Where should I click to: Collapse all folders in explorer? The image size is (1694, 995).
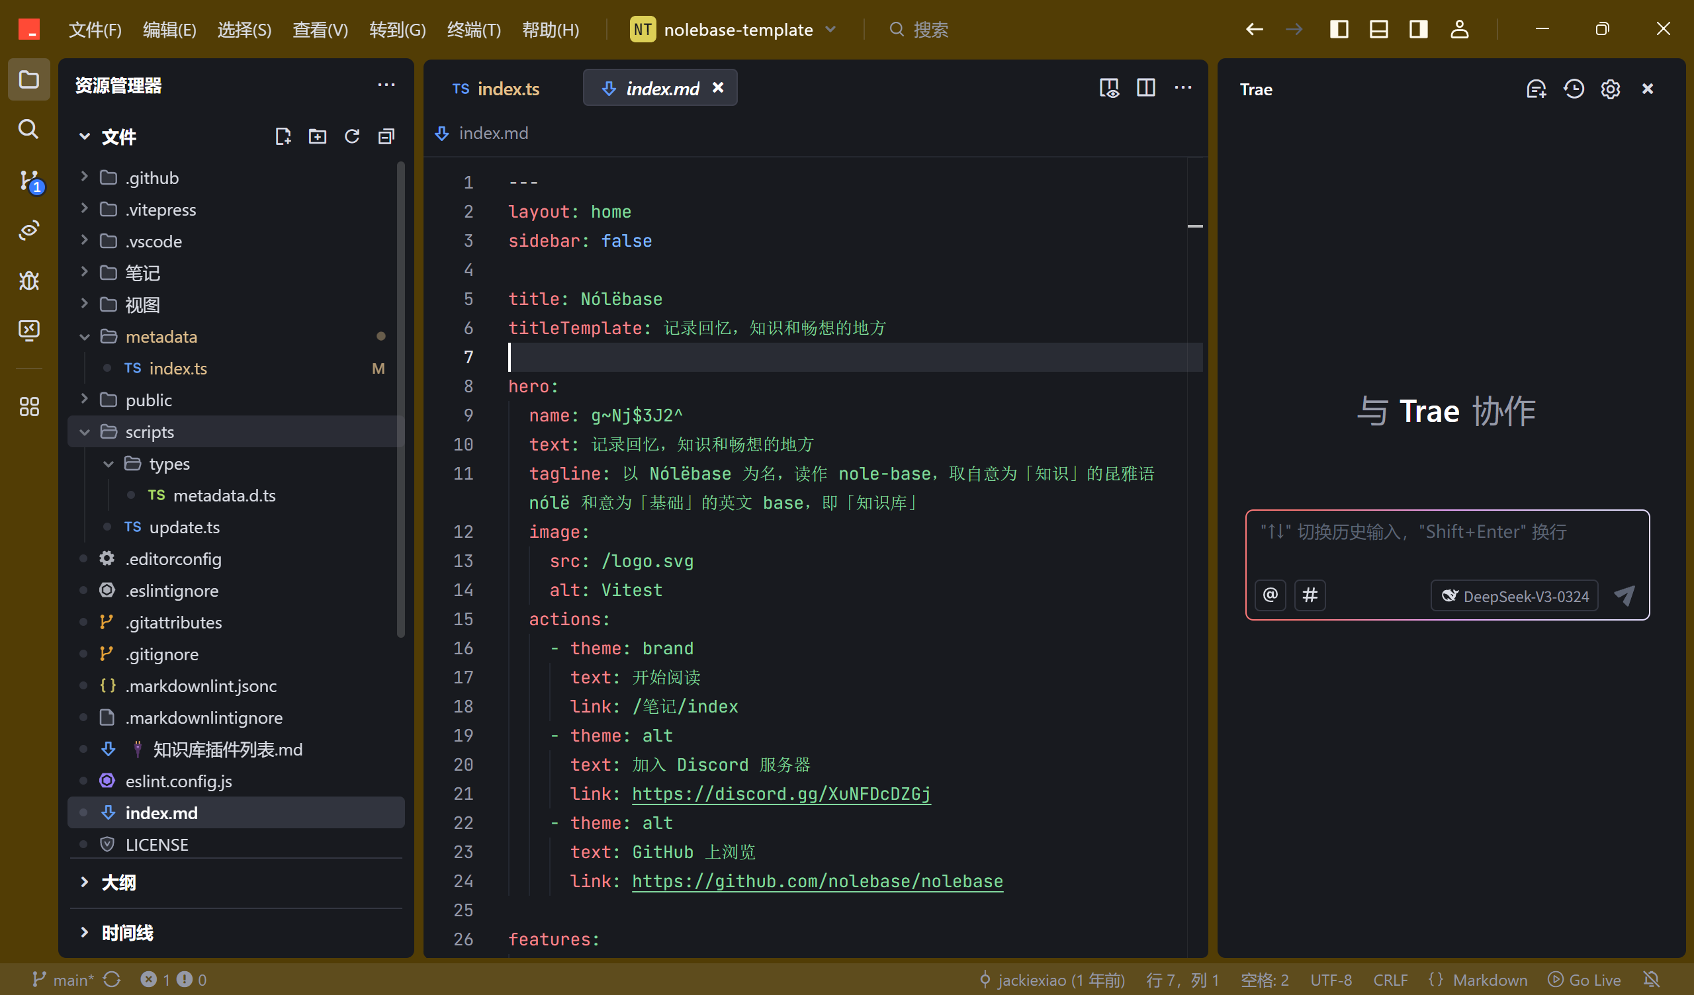386,136
